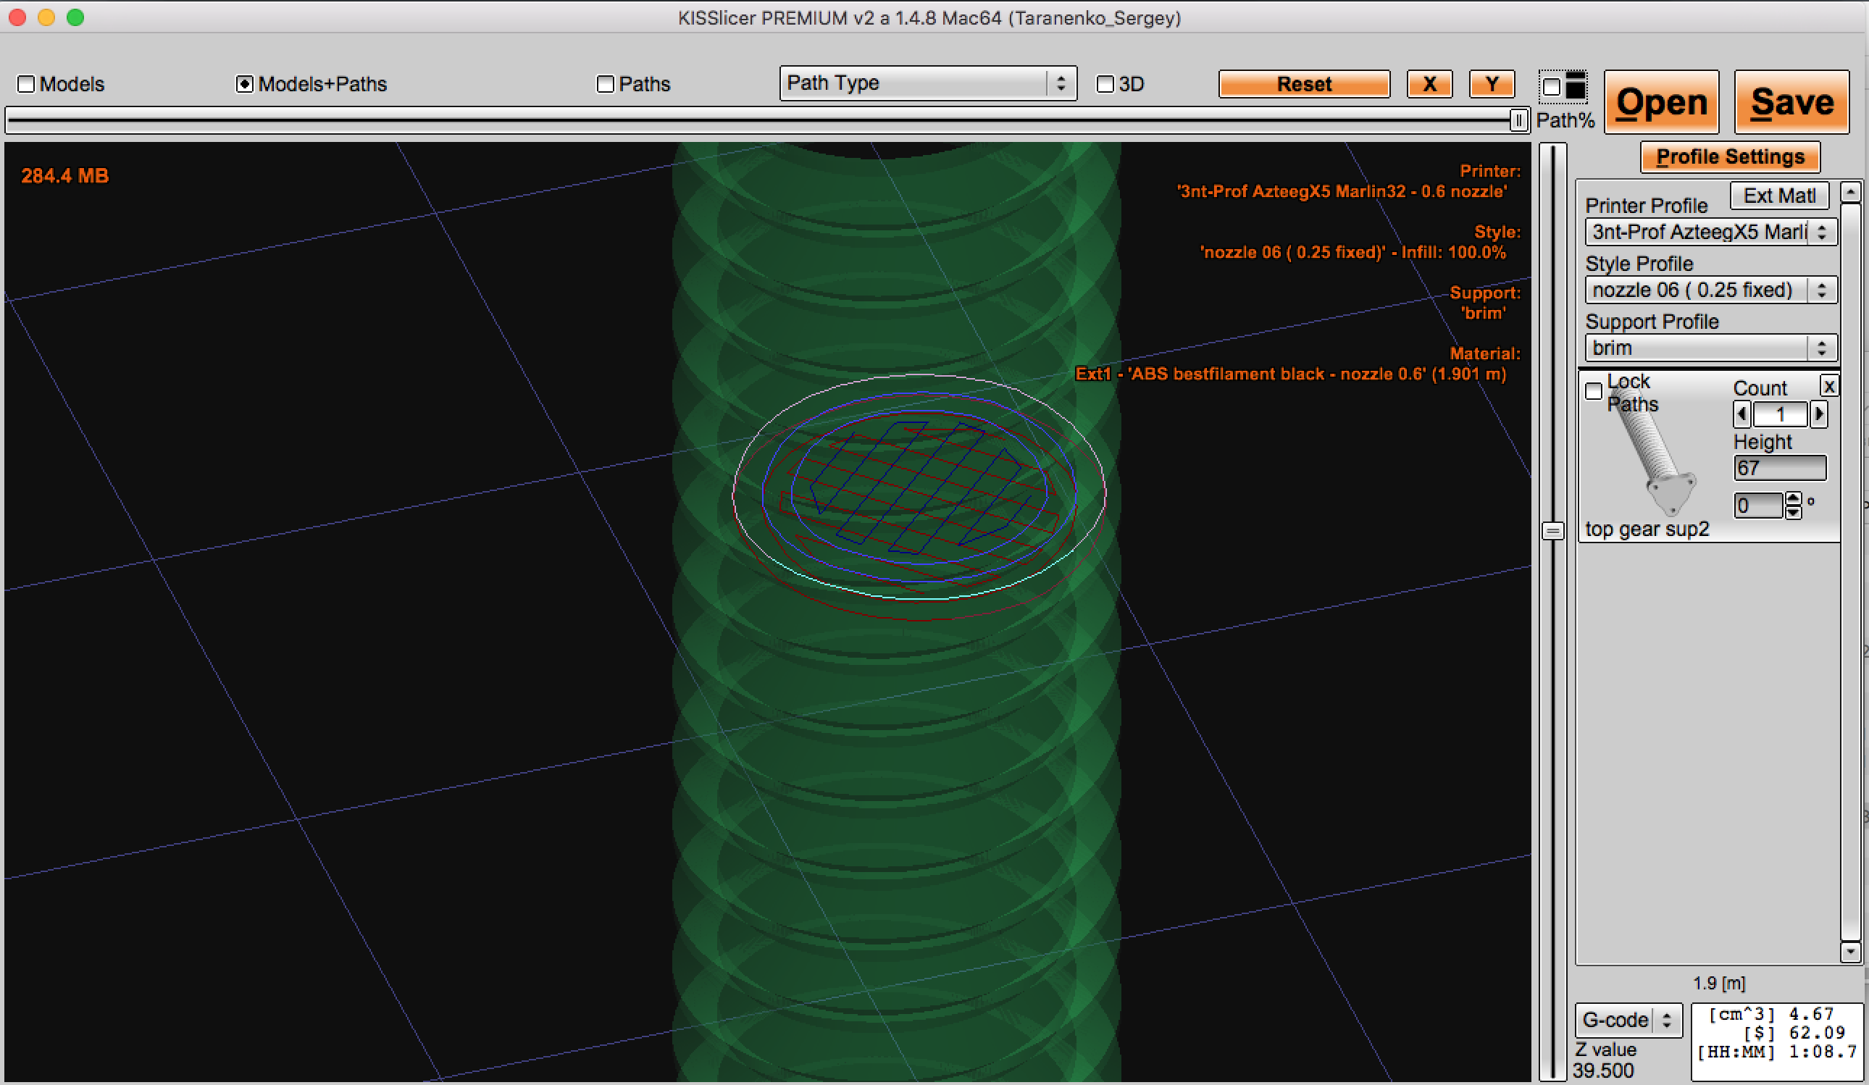Remove top gear sup2 model with x
The width and height of the screenshot is (1869, 1085).
tap(1829, 386)
